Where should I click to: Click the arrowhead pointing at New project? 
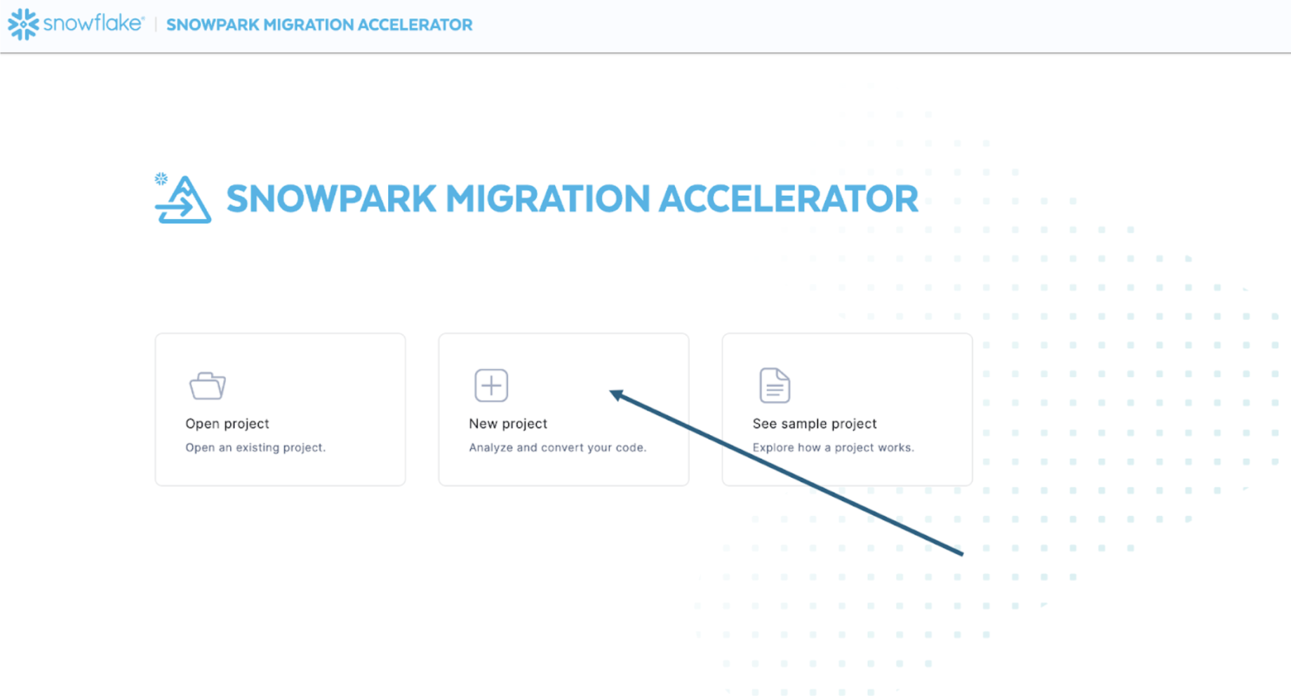[x=616, y=395]
